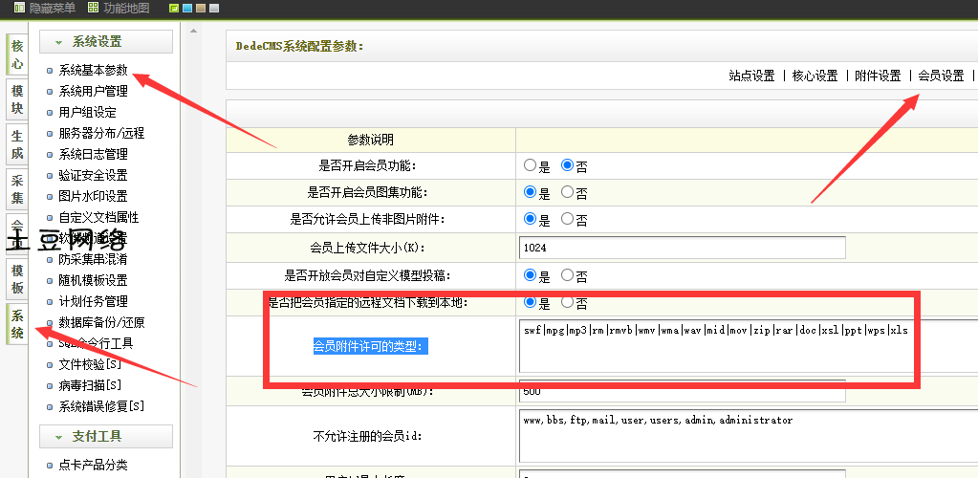Select 是 for 远程文档下载到本地

pos(531,302)
